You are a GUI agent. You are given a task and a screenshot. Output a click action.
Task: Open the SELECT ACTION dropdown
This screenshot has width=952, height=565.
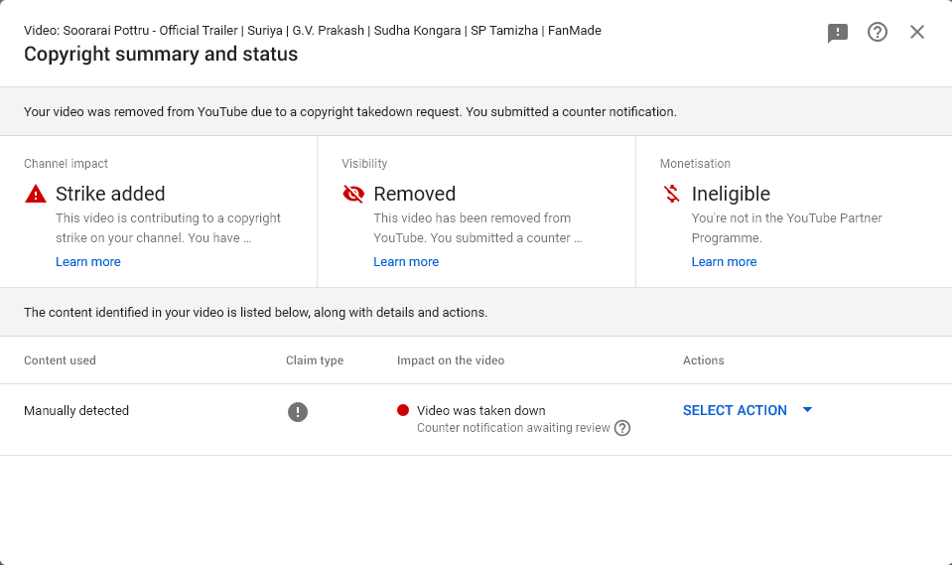tap(748, 410)
